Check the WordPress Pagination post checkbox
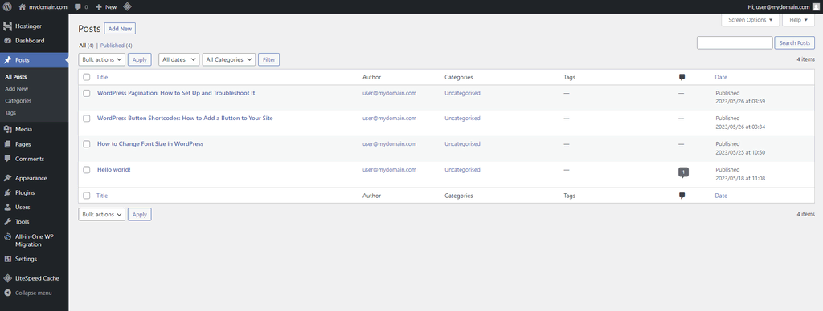823x311 pixels. 87,93
